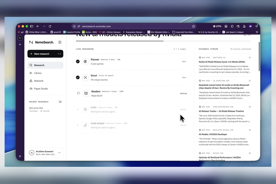Viewport: 276px width, 184px height.
Task: Show more bookmarks chevron
Action: [257, 32]
